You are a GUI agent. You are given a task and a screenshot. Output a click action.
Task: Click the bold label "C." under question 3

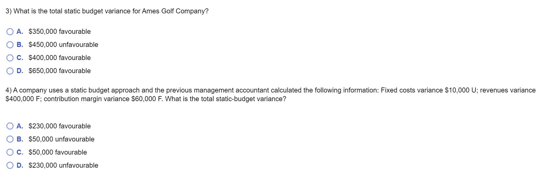click(x=20, y=58)
